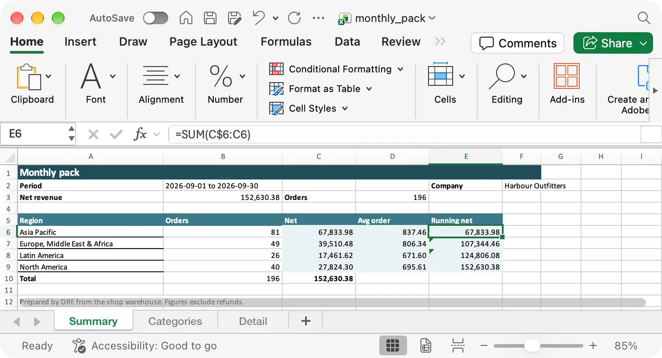Click in the formula bar text
Viewport: 662px width, 358px height.
coord(404,134)
